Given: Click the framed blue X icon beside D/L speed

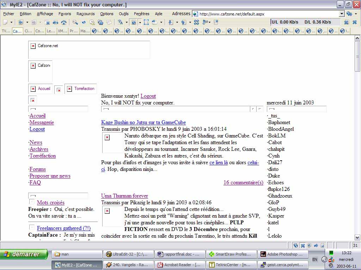Looking at the screenshot, I should point(346,22).
